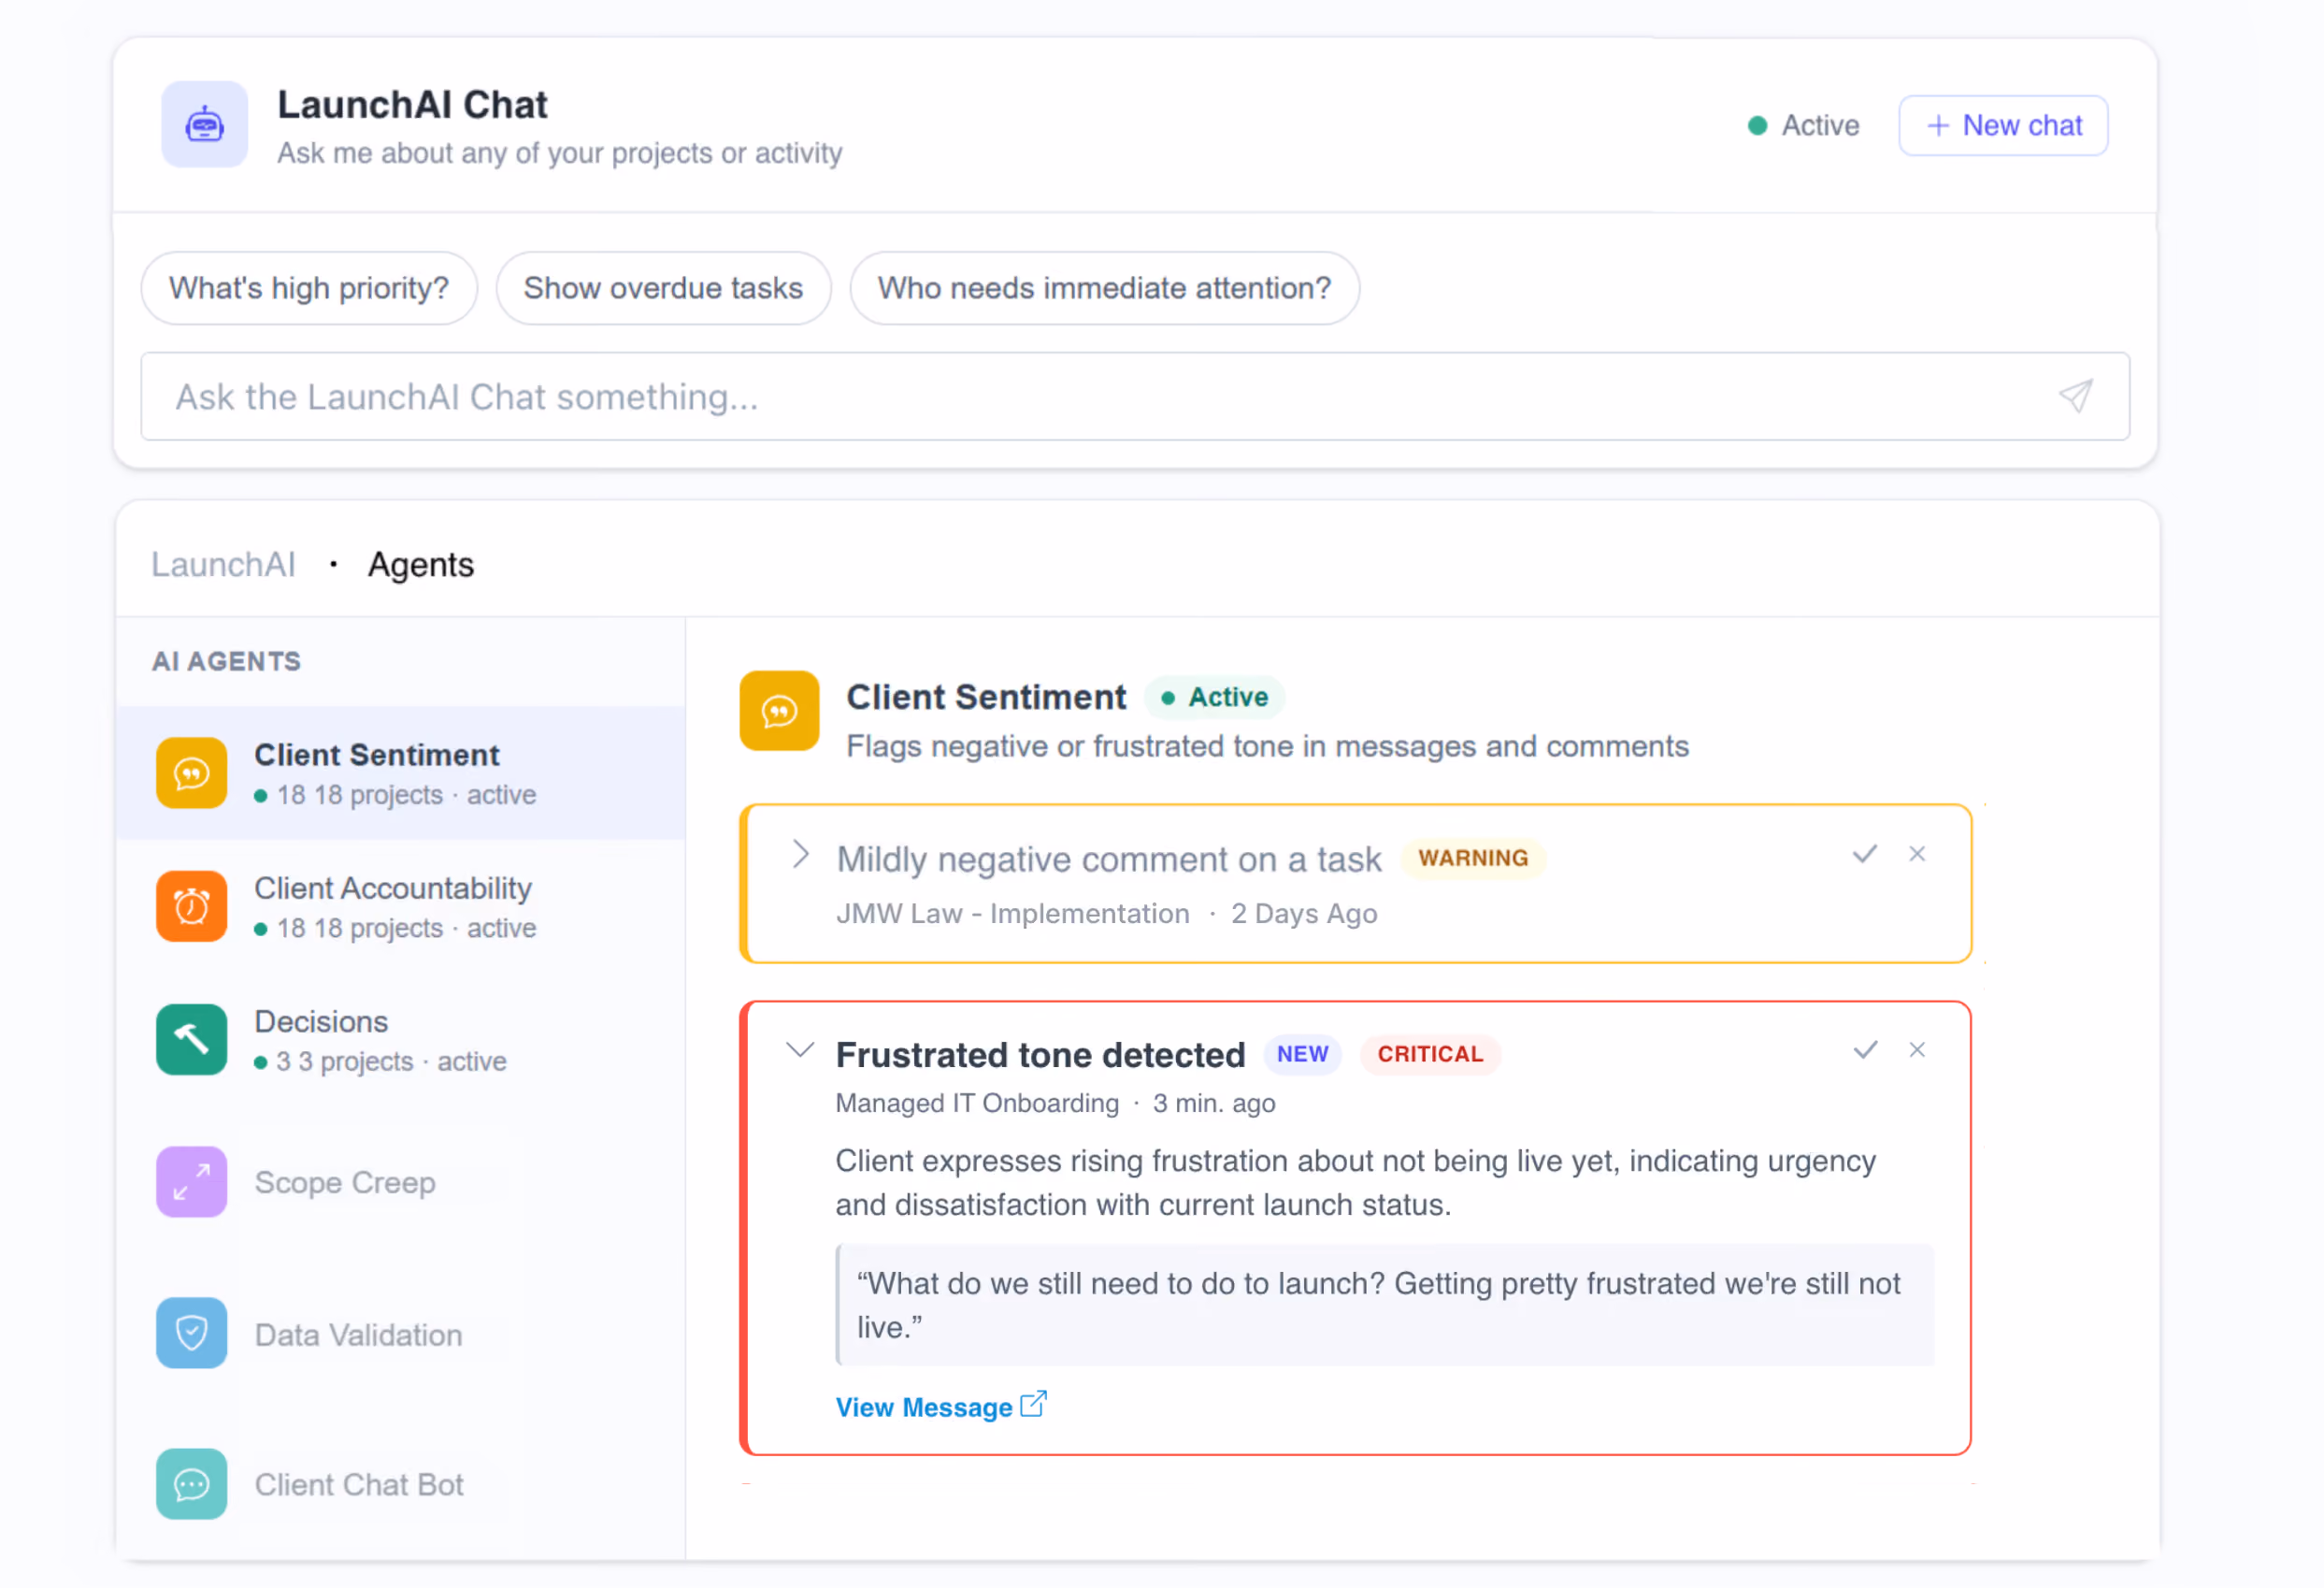Start a New chat

[x=2003, y=125]
